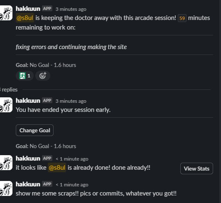Click the Change Goal button
Viewport: 221px width, 203px height.
pos(34,130)
